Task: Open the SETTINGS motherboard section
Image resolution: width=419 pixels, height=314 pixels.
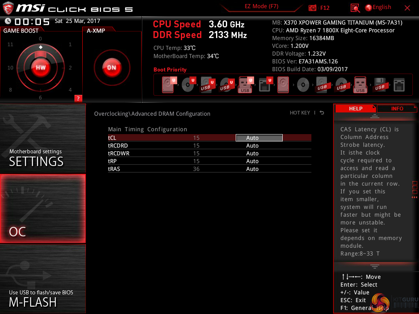Action: (x=43, y=138)
